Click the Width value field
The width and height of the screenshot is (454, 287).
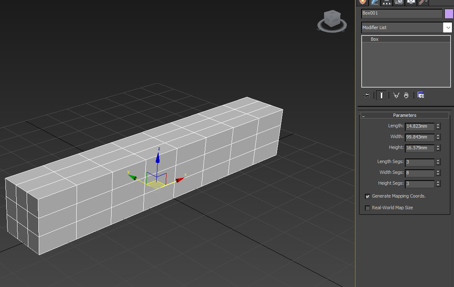pos(419,137)
